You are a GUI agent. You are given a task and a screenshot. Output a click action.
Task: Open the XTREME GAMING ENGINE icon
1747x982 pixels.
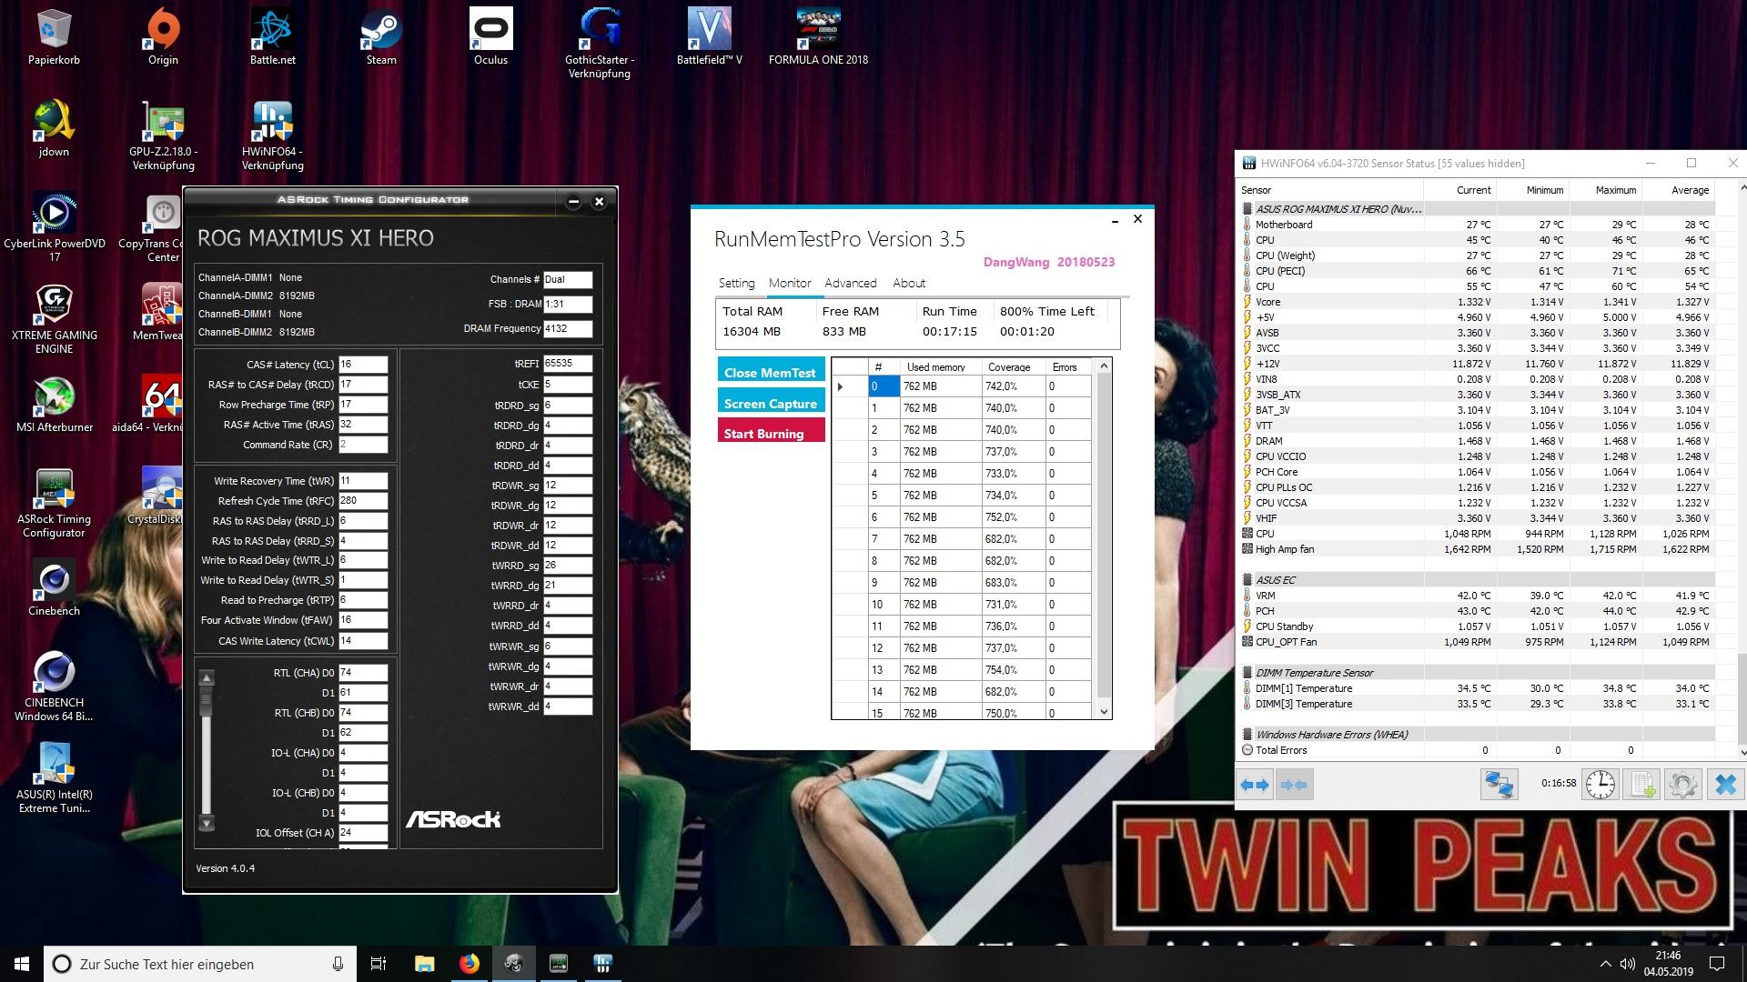point(54,318)
